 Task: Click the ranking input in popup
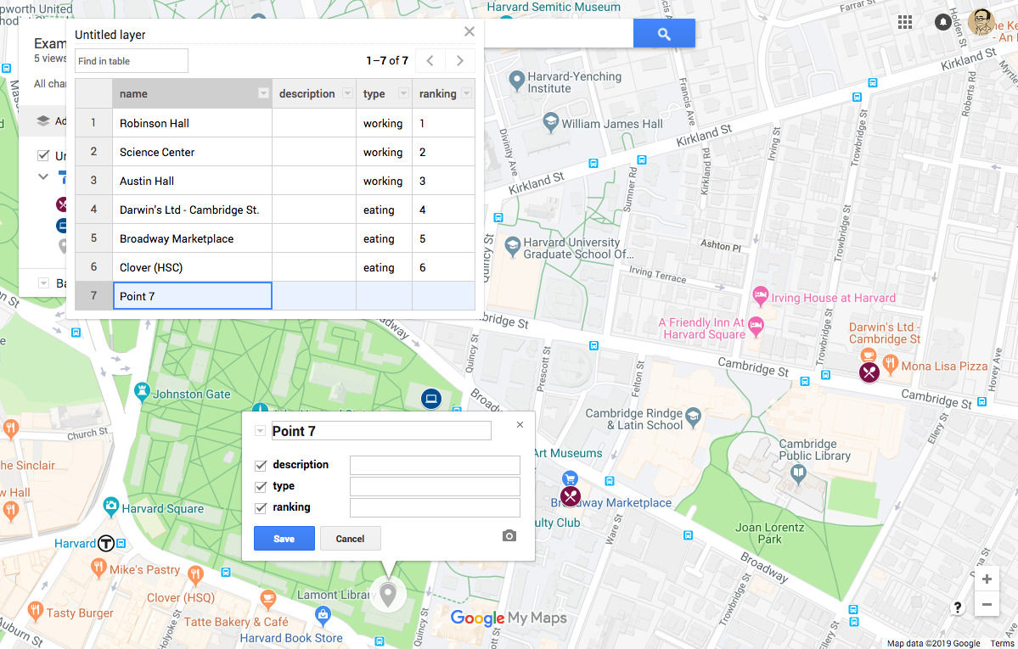point(435,507)
